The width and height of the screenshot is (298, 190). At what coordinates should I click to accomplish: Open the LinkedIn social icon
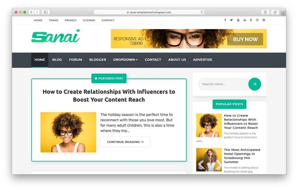click(245, 20)
